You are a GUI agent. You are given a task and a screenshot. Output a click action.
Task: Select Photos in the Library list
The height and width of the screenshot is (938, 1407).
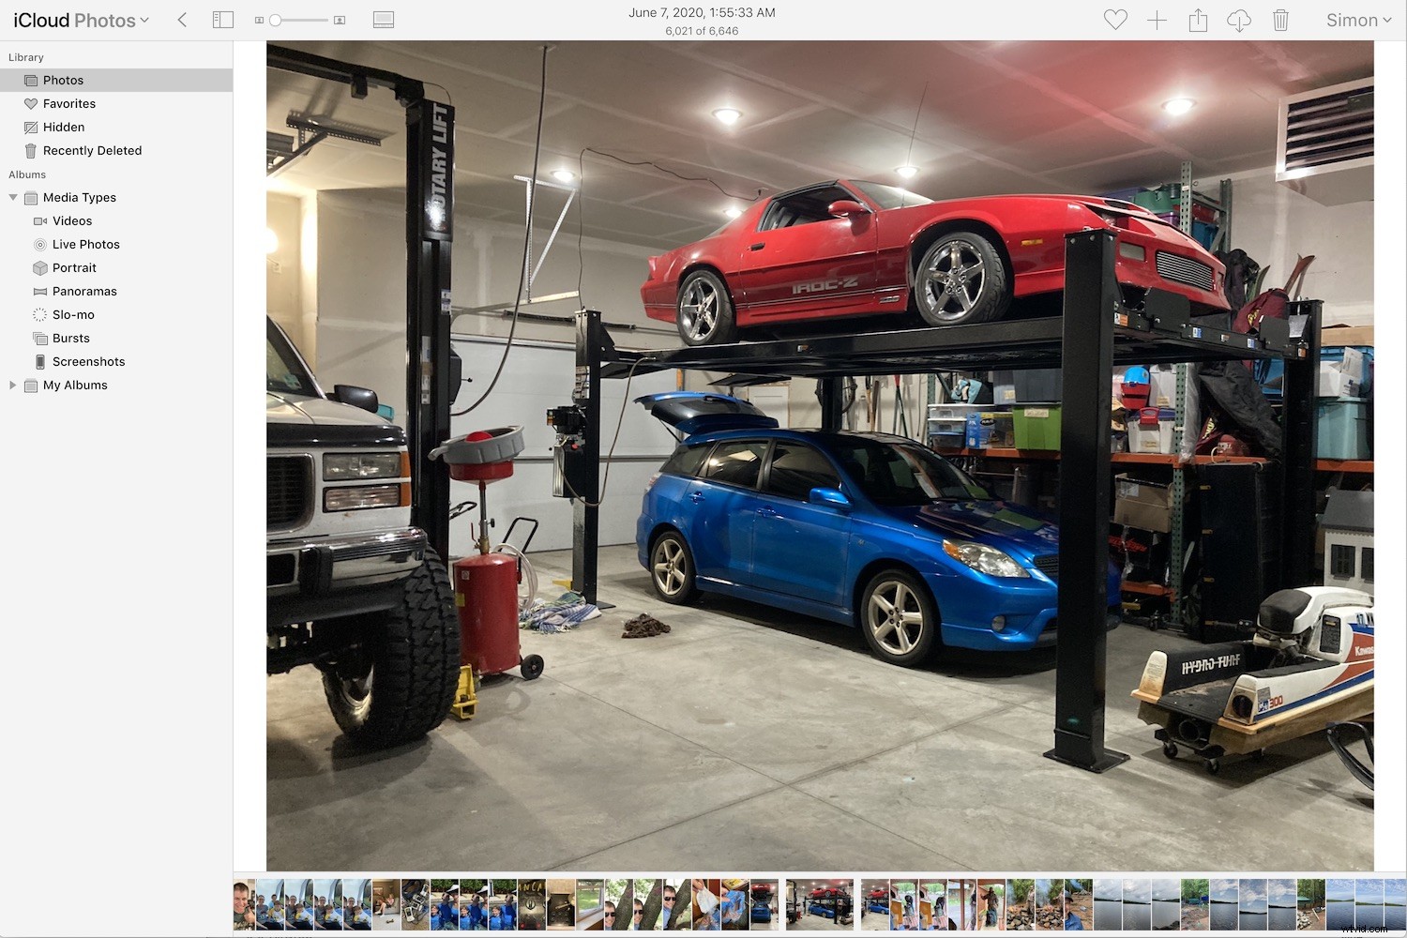[x=64, y=80]
